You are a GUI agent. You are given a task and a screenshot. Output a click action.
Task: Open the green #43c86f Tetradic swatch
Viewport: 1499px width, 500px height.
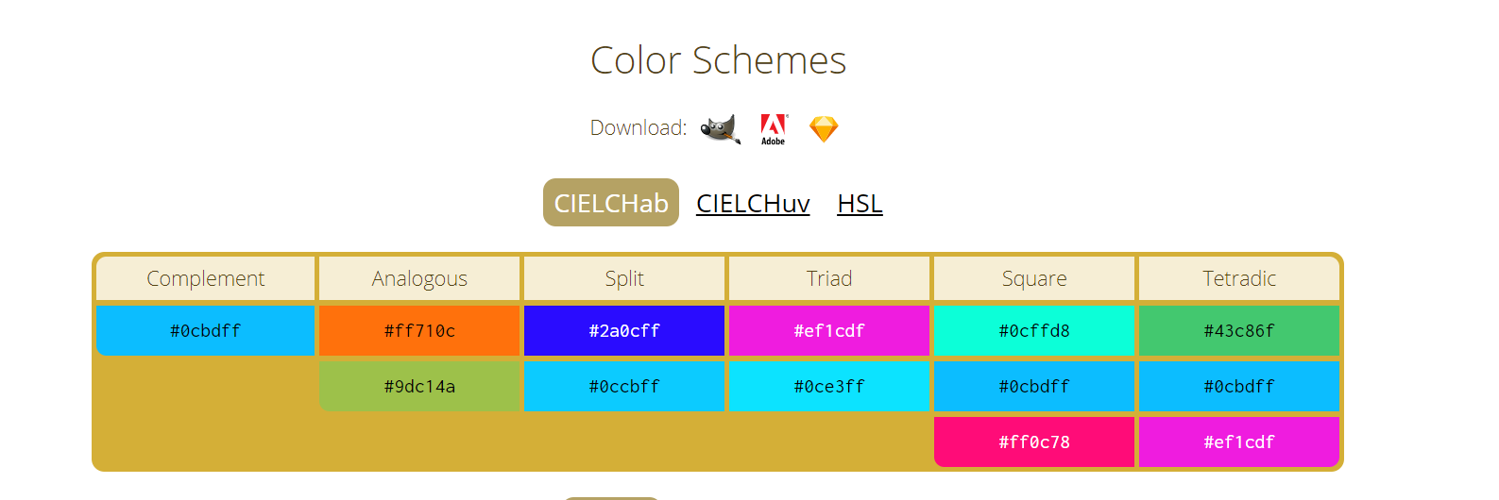[x=1239, y=330]
